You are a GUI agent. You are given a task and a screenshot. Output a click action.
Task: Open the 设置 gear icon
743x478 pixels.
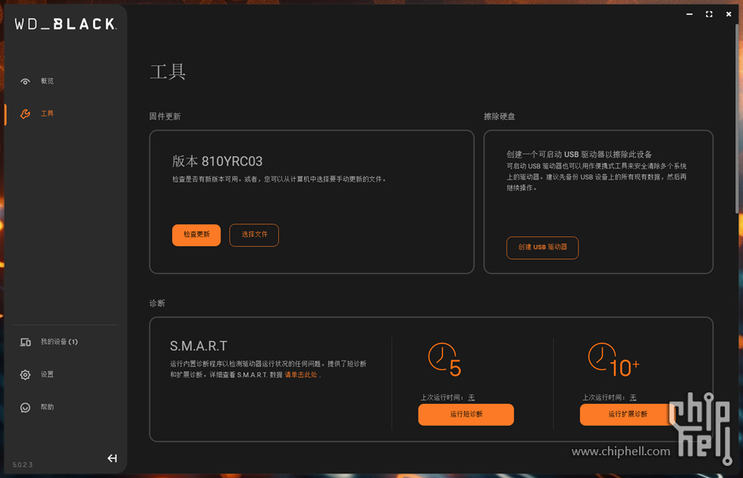pos(25,375)
